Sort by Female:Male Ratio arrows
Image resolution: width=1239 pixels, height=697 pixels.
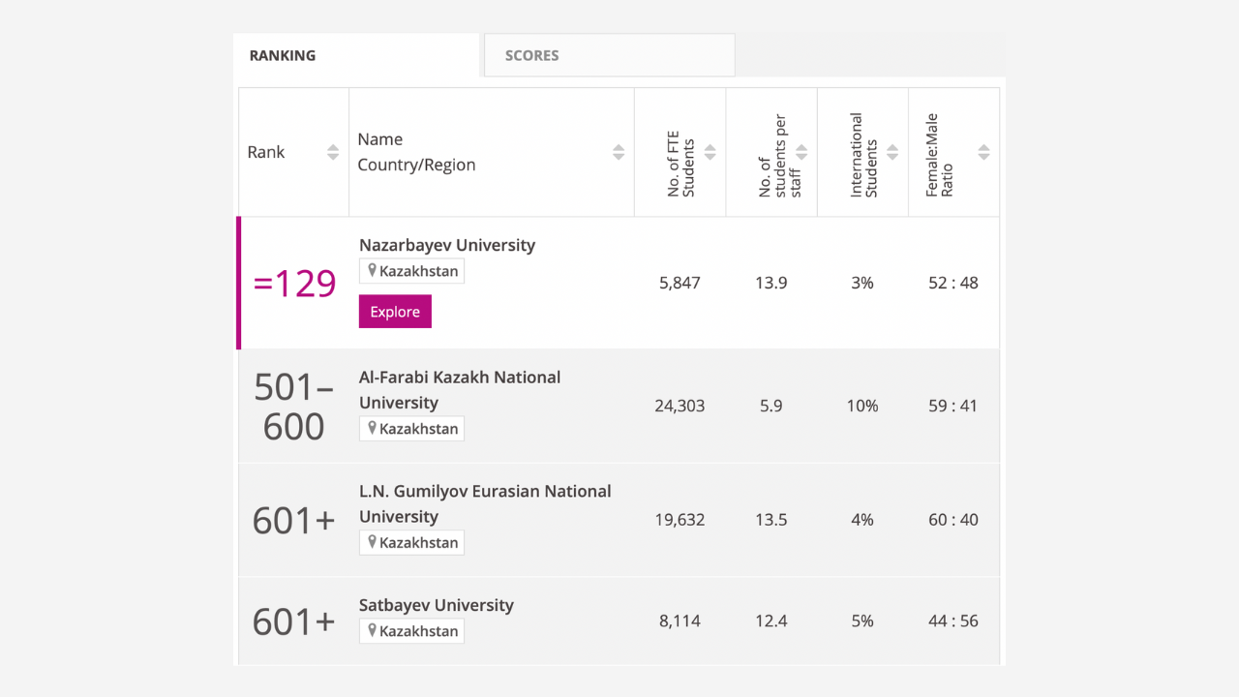pos(983,152)
